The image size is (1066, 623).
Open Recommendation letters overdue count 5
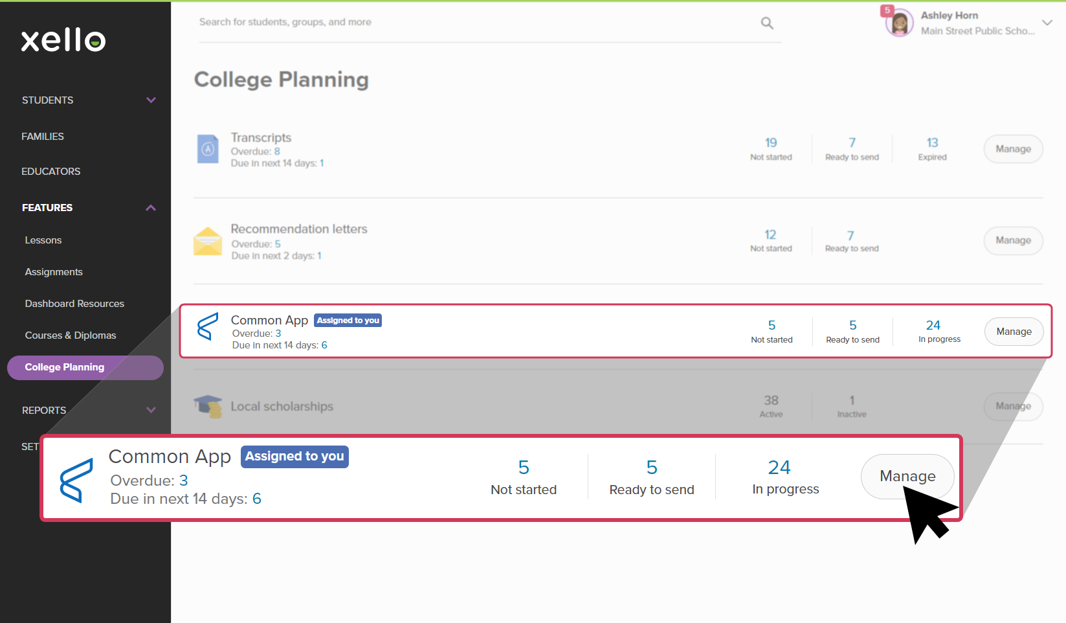coord(278,244)
